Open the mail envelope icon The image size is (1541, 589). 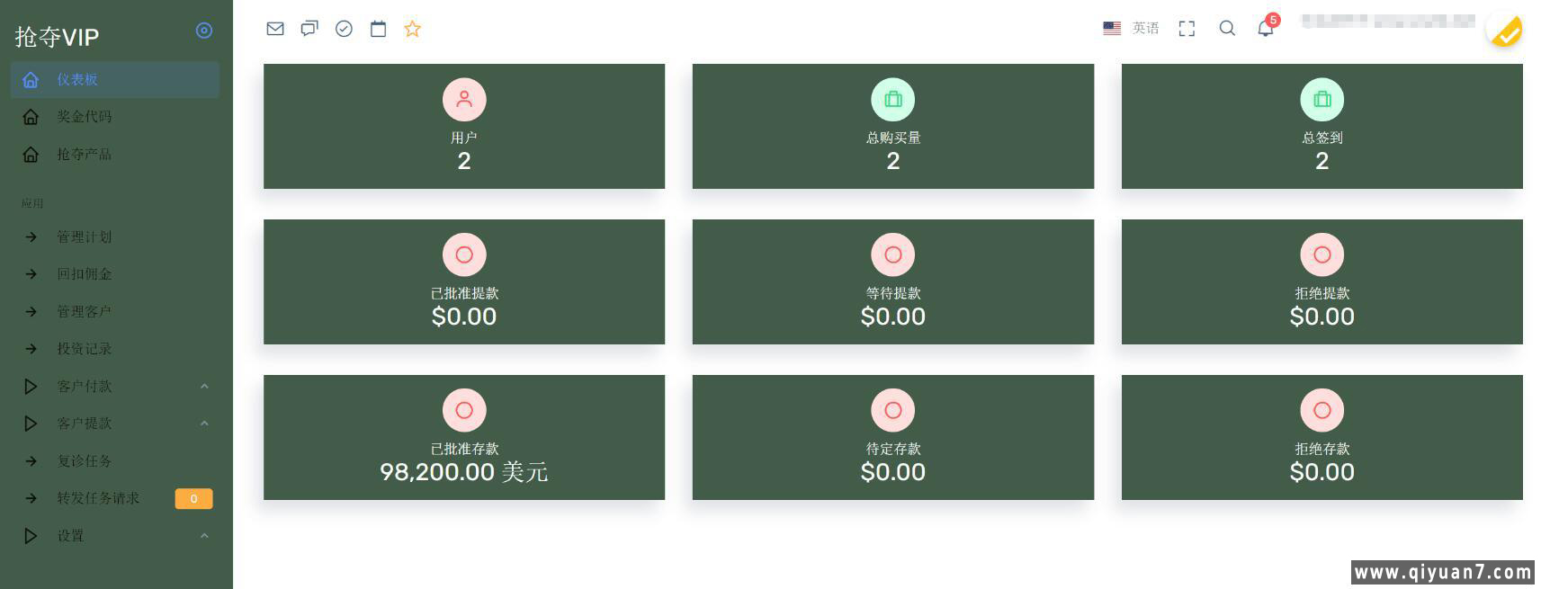(x=275, y=29)
